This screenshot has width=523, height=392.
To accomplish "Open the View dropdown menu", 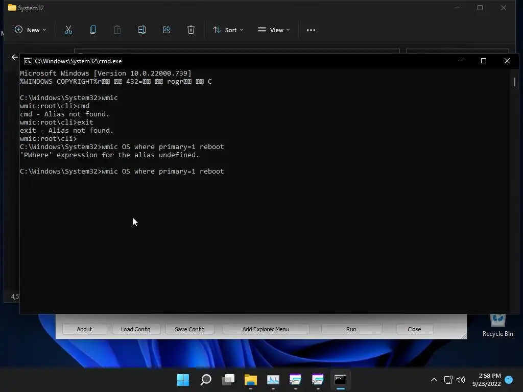I will tap(274, 30).
